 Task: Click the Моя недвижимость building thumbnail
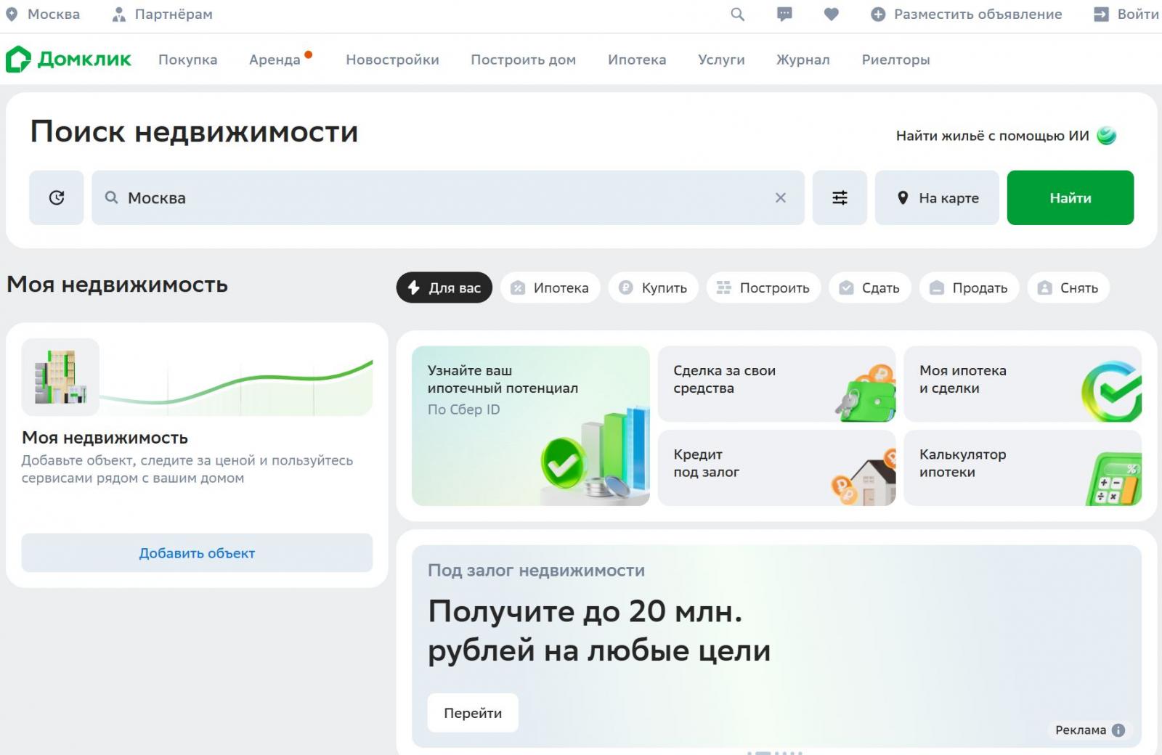point(60,377)
